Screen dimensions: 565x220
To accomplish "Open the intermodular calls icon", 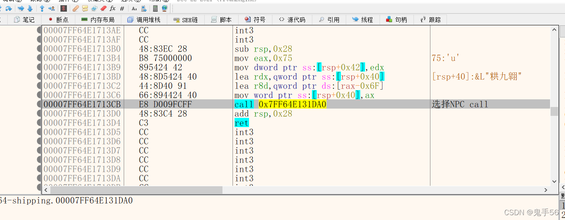I will coord(144,8).
